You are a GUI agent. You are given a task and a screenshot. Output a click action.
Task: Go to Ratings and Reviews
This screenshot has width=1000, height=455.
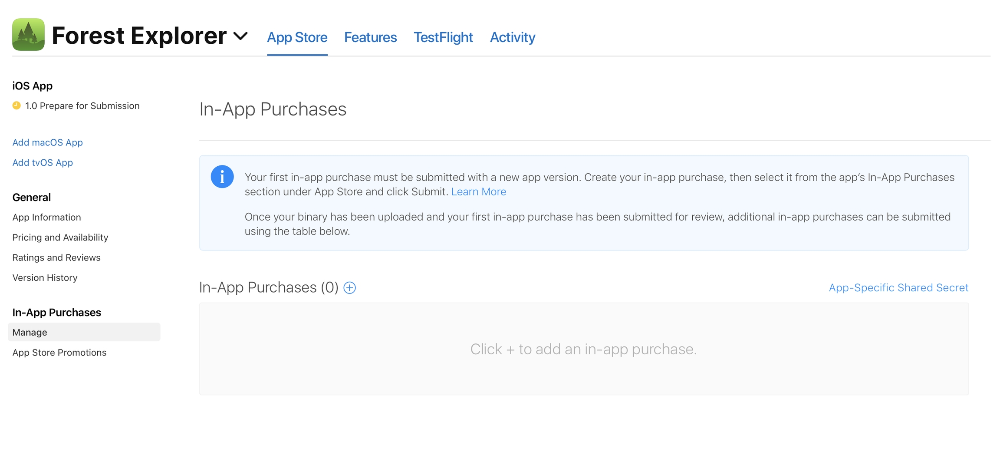pos(56,257)
